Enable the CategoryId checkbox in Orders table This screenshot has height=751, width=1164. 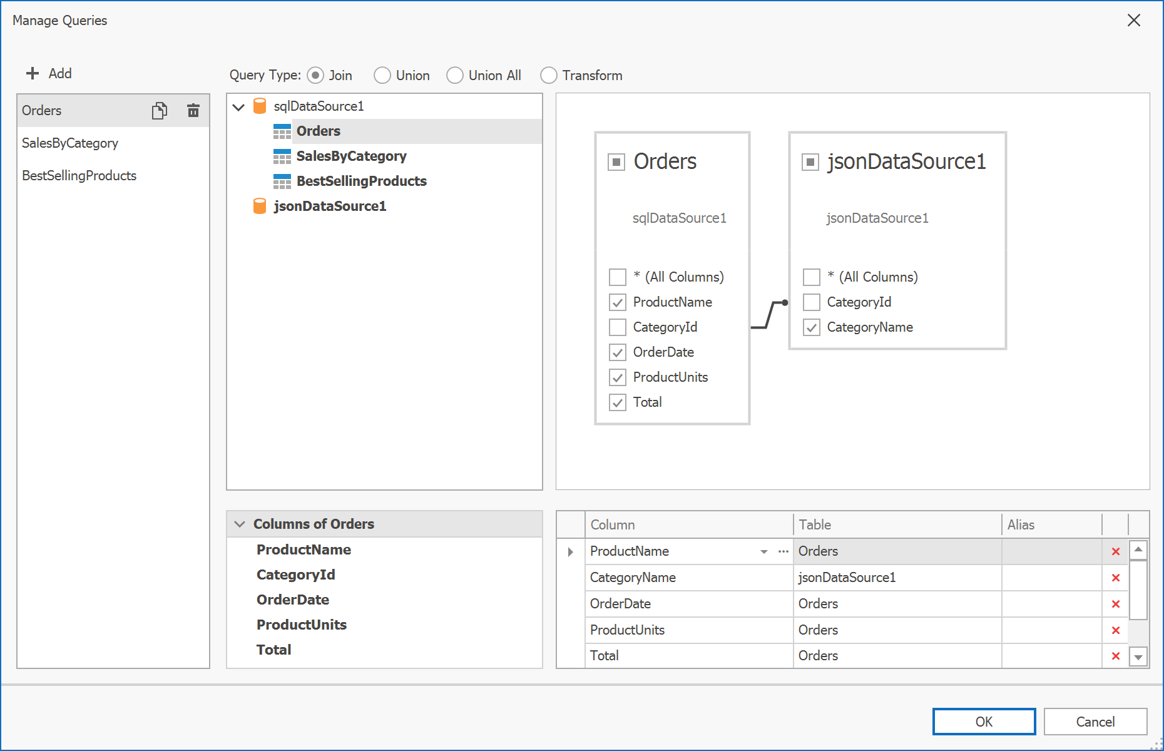tap(617, 327)
